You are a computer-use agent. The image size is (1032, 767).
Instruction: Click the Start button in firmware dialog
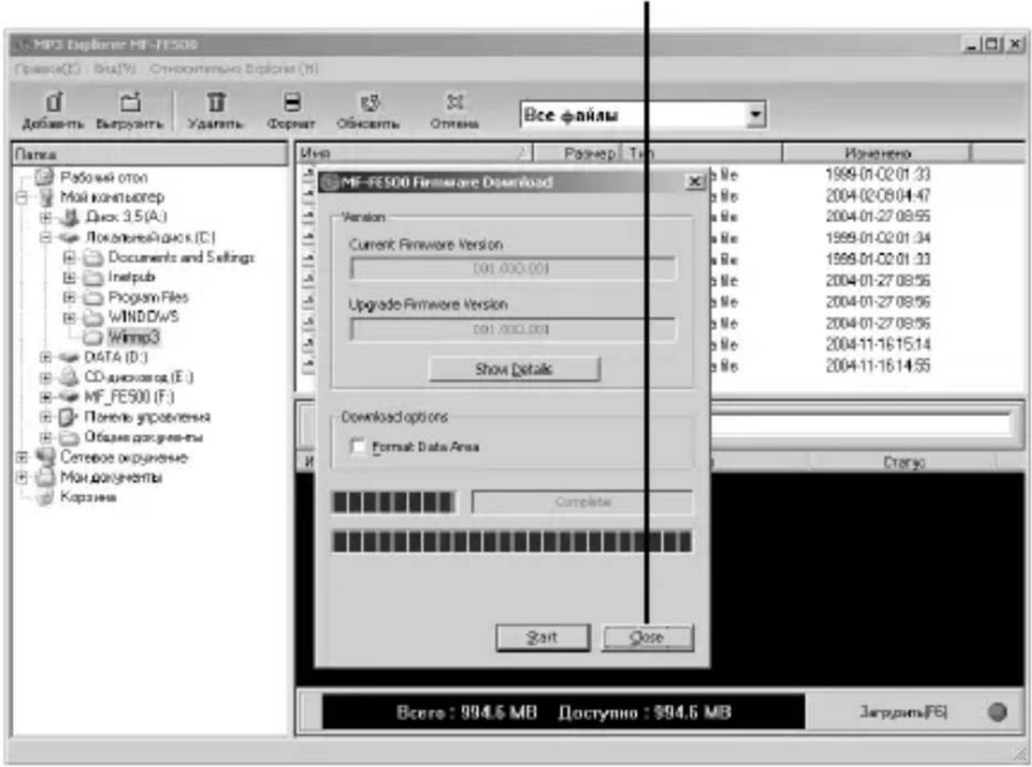click(x=543, y=638)
